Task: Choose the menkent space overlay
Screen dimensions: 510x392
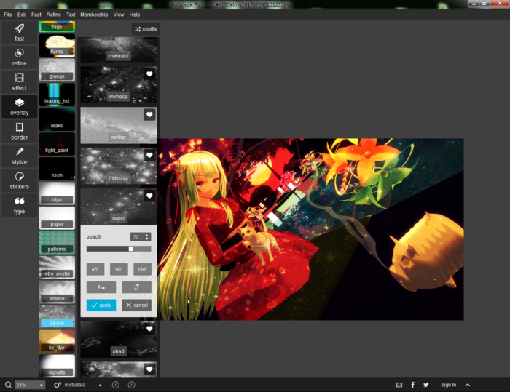Action: 119,49
